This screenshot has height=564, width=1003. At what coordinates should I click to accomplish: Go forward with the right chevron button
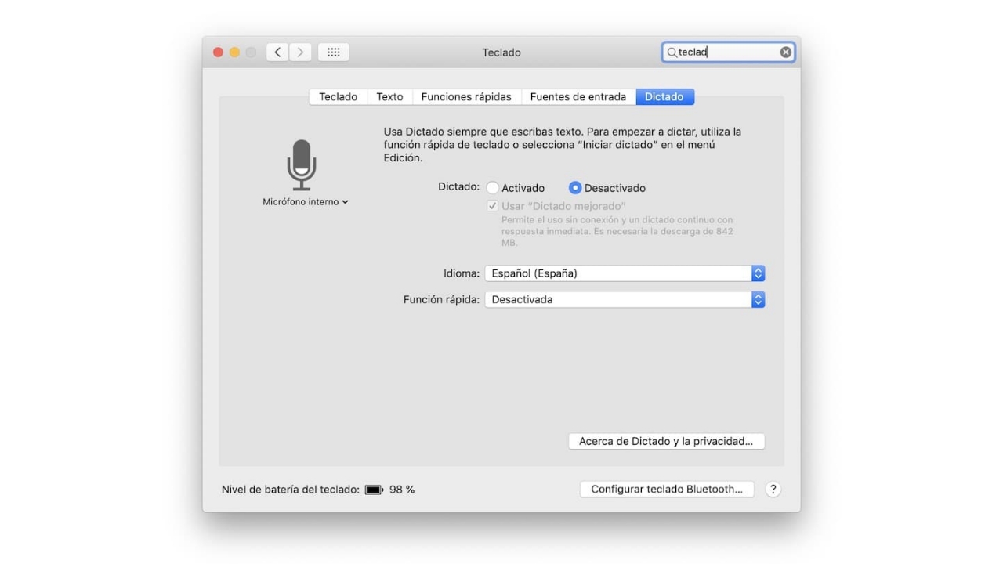point(300,52)
